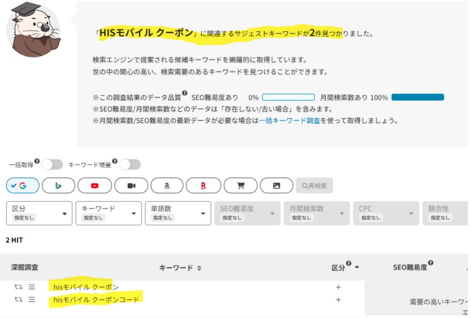Select the Bing search engine button

click(58, 186)
